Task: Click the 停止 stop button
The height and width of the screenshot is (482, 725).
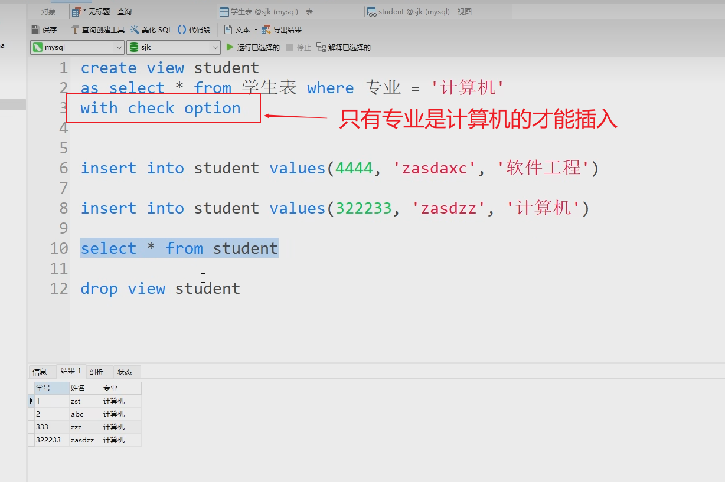Action: (x=299, y=47)
